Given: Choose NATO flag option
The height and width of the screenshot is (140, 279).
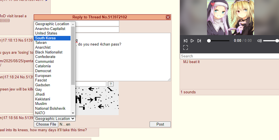Looking at the screenshot, I should click(x=52, y=113).
